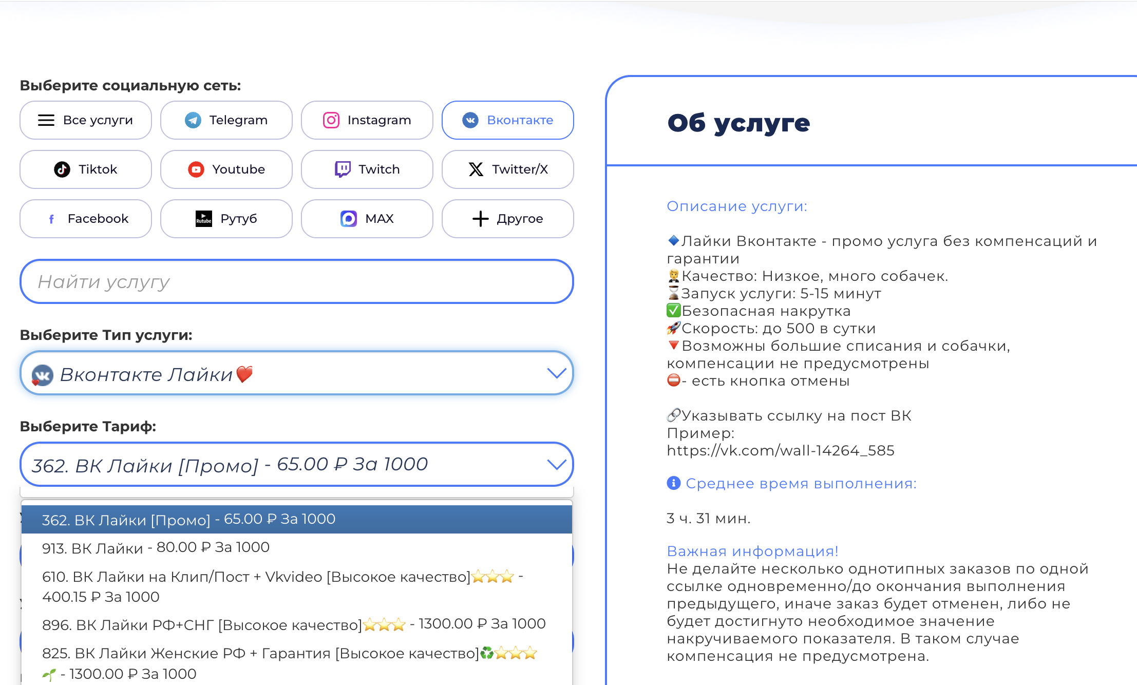
Task: Click the tariff dropdown chevron arrow
Action: click(x=557, y=464)
